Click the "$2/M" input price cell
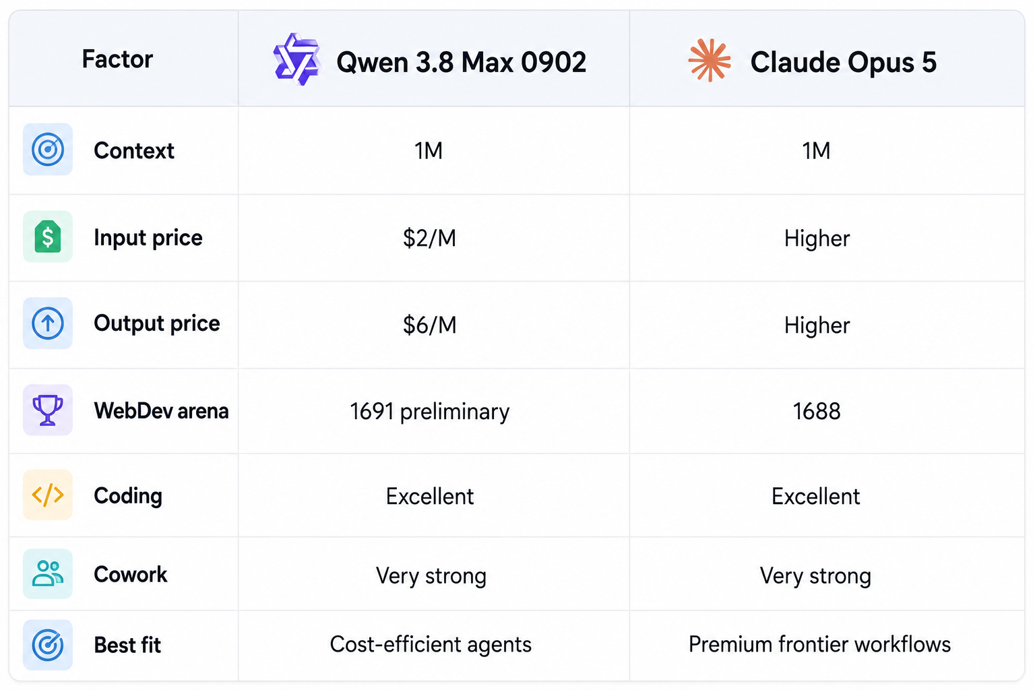This screenshot has height=690, width=1035. point(430,238)
